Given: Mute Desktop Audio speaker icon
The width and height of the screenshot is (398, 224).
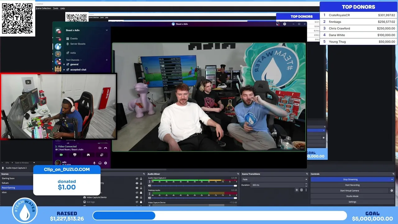Looking at the screenshot, I should [x=150, y=198].
